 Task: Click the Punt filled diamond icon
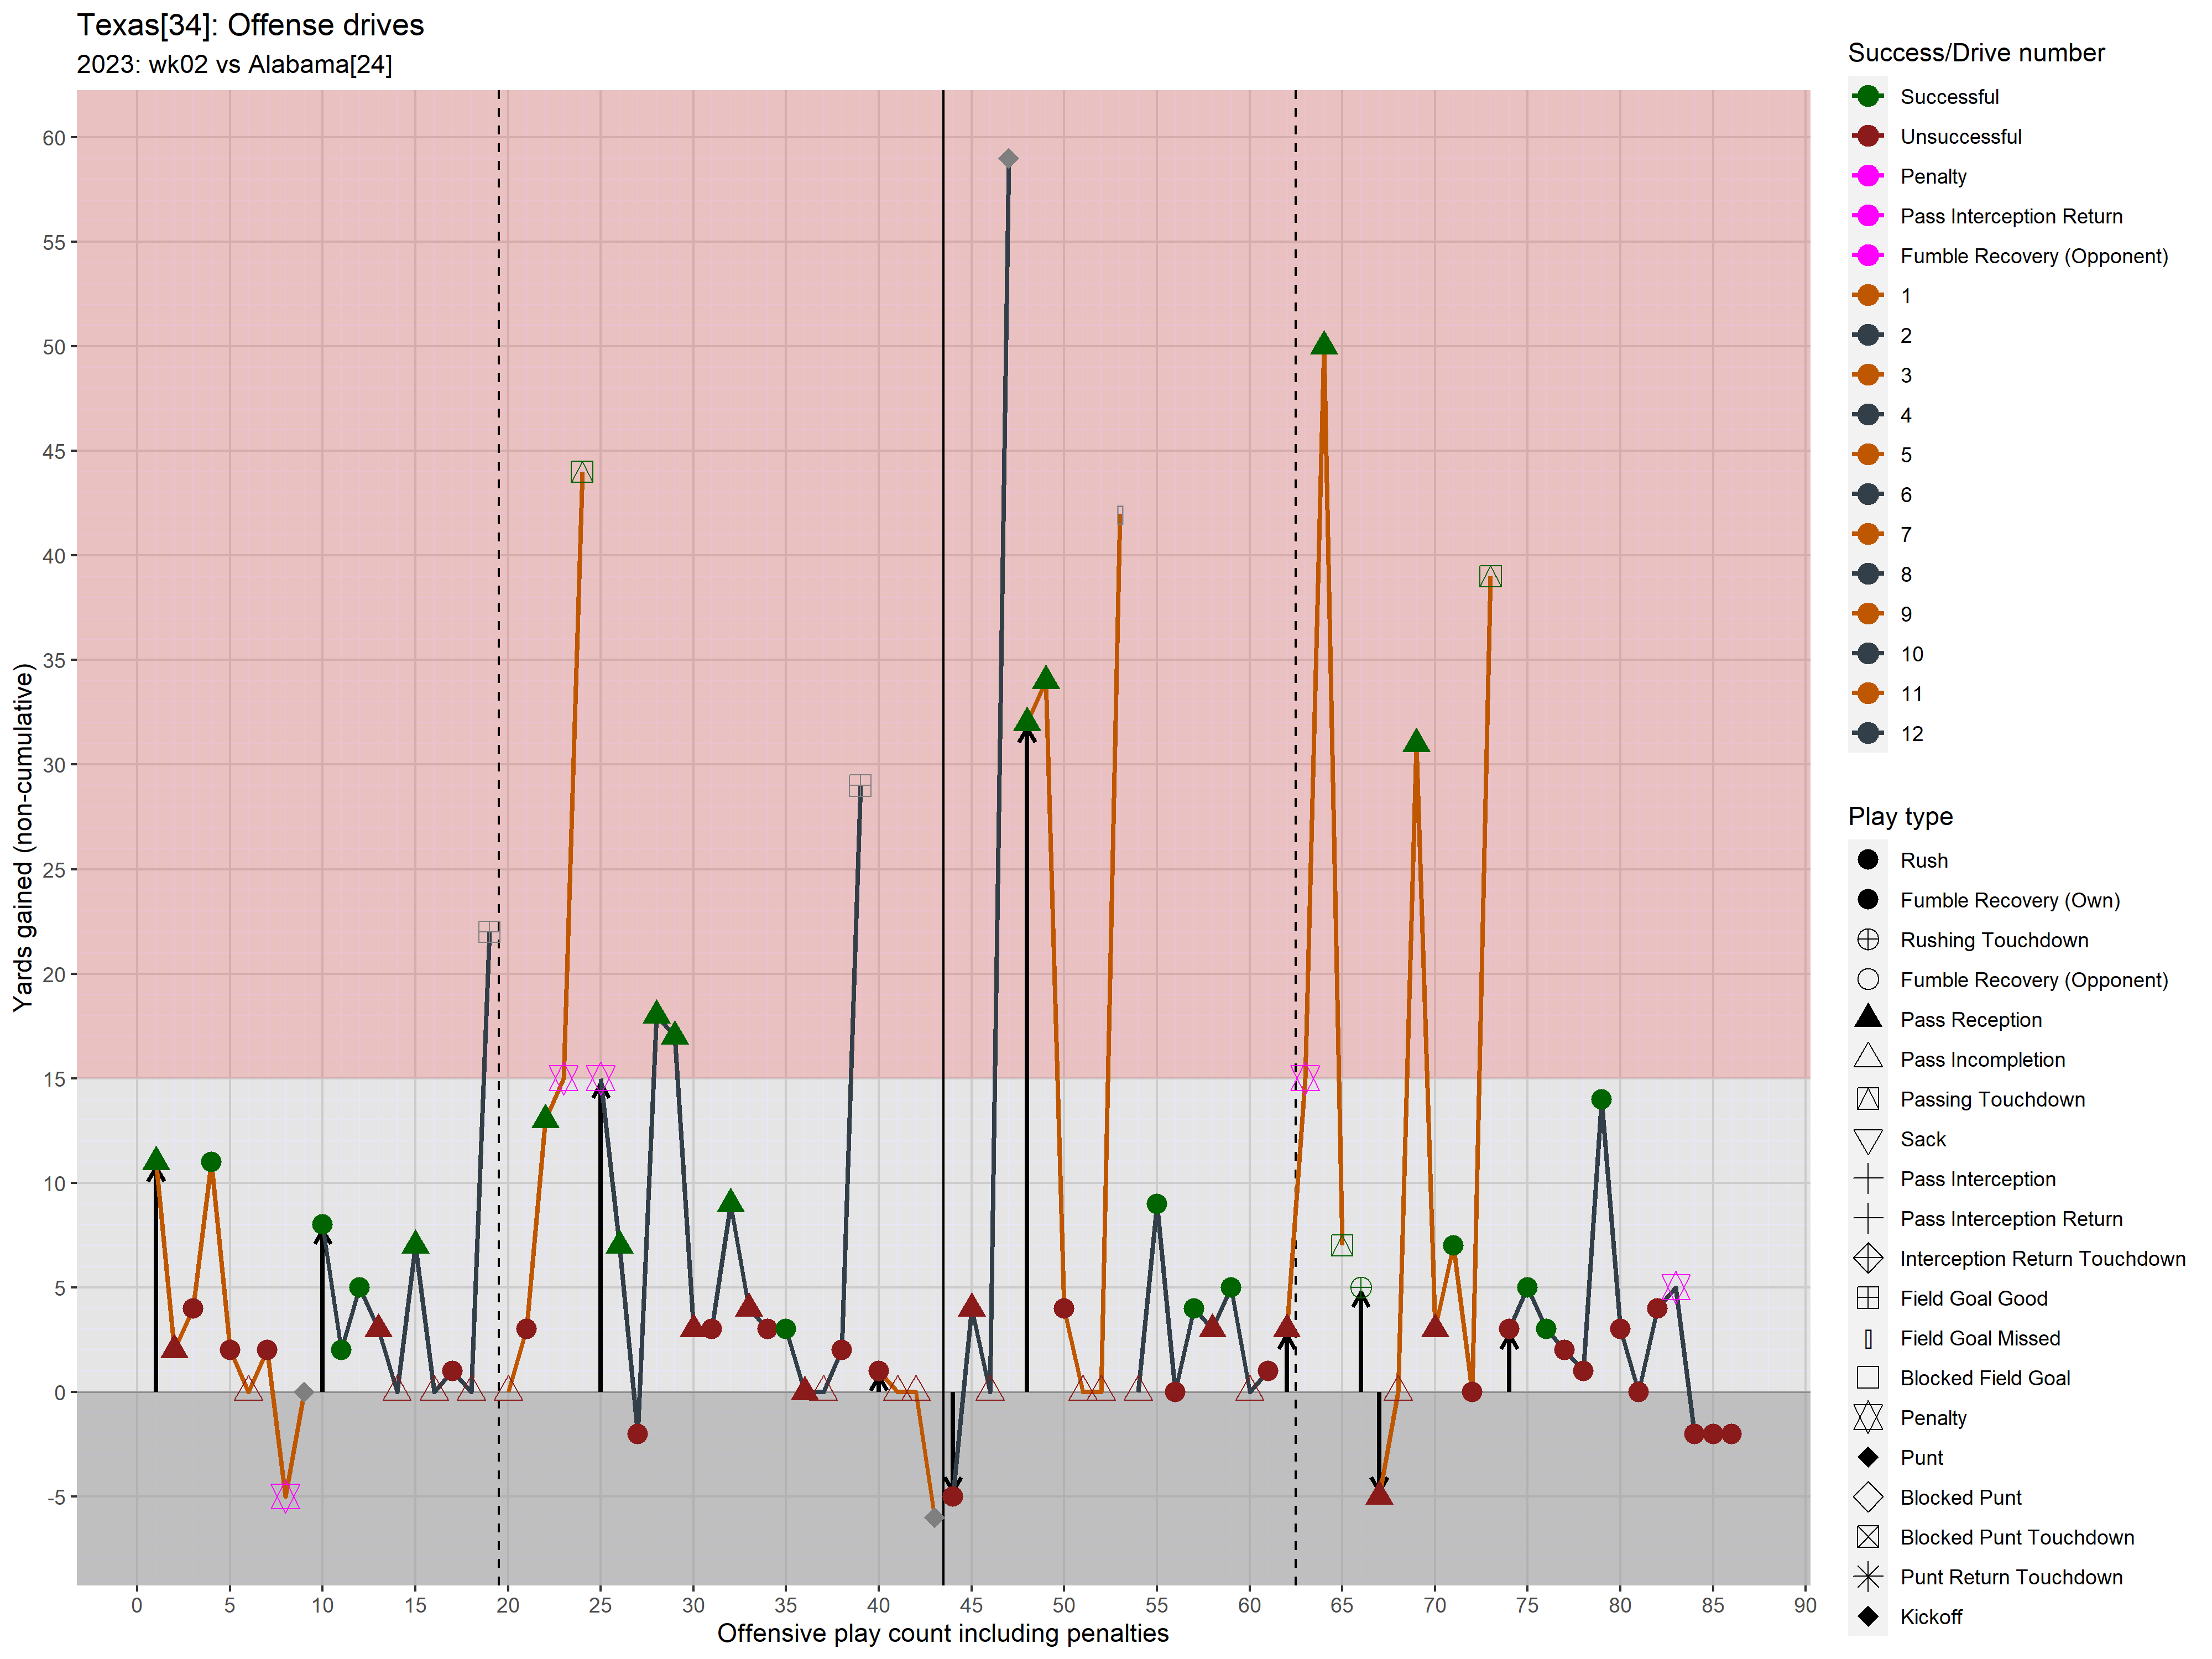(x=1867, y=1457)
